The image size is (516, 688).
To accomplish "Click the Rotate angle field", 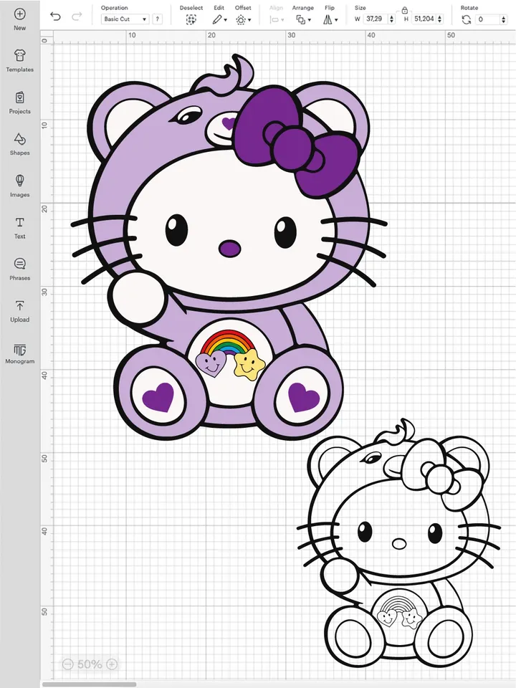I will [x=488, y=19].
